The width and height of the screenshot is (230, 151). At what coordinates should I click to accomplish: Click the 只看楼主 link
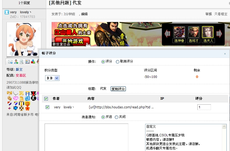tap(221, 14)
